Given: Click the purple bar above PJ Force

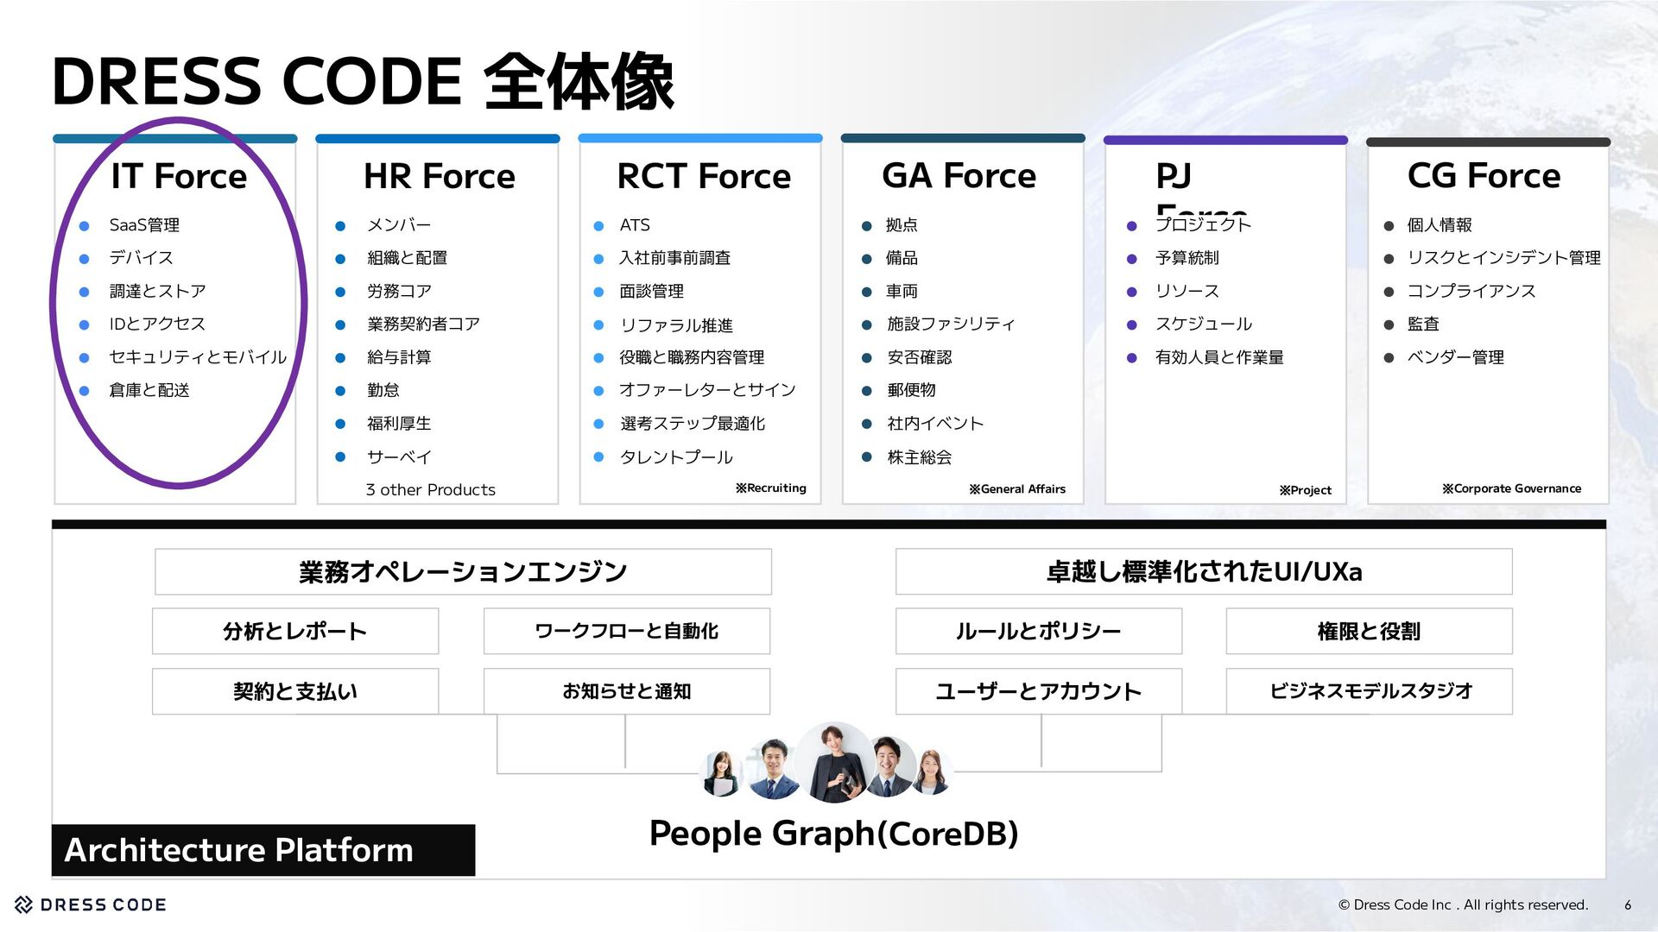Looking at the screenshot, I should coord(1225,140).
